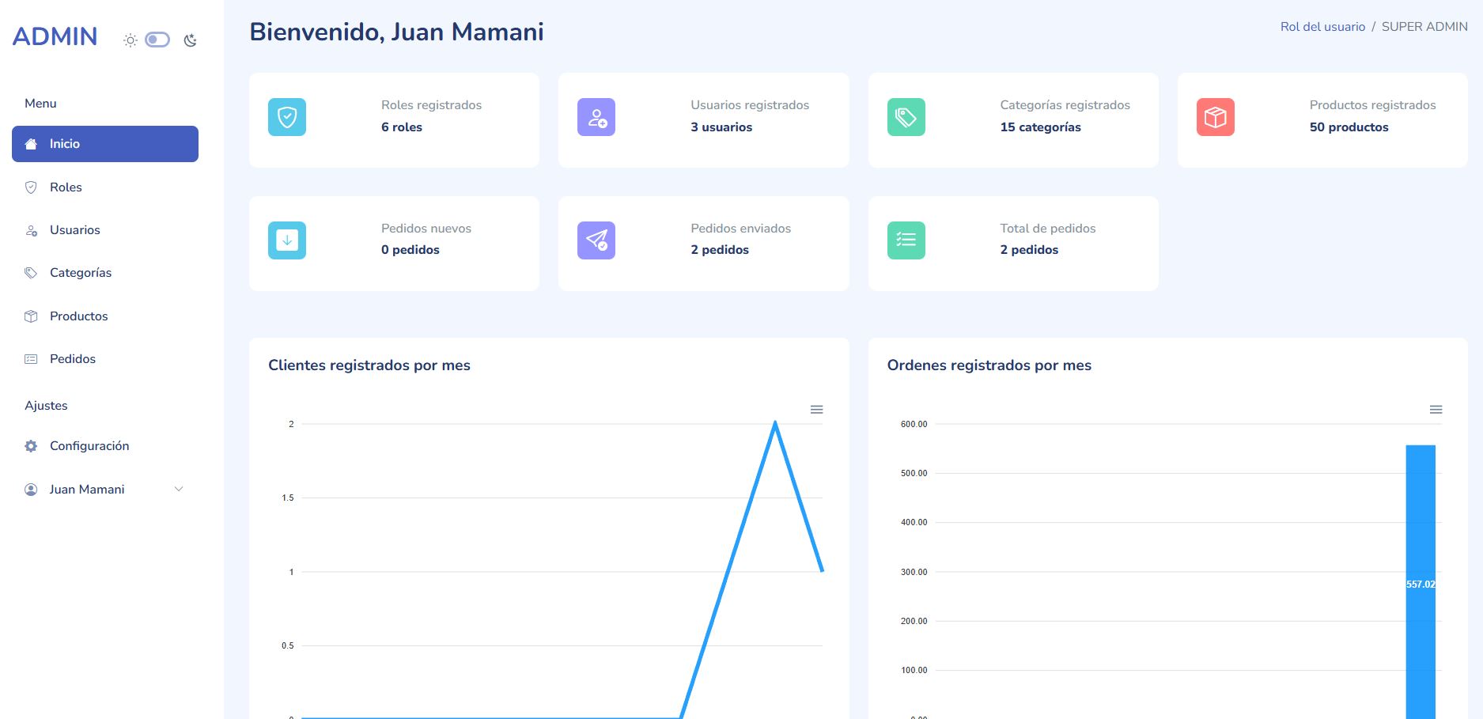Click the tag icon on Categorías registrados card
This screenshot has height=719, width=1483.
pos(906,117)
